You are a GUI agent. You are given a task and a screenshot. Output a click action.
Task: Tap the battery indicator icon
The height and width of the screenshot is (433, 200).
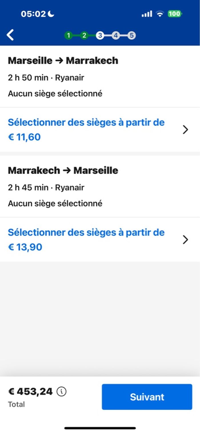click(175, 14)
